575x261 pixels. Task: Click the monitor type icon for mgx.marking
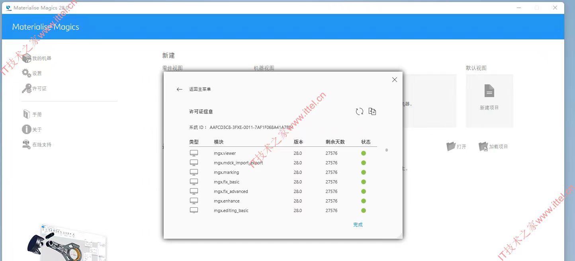(194, 172)
